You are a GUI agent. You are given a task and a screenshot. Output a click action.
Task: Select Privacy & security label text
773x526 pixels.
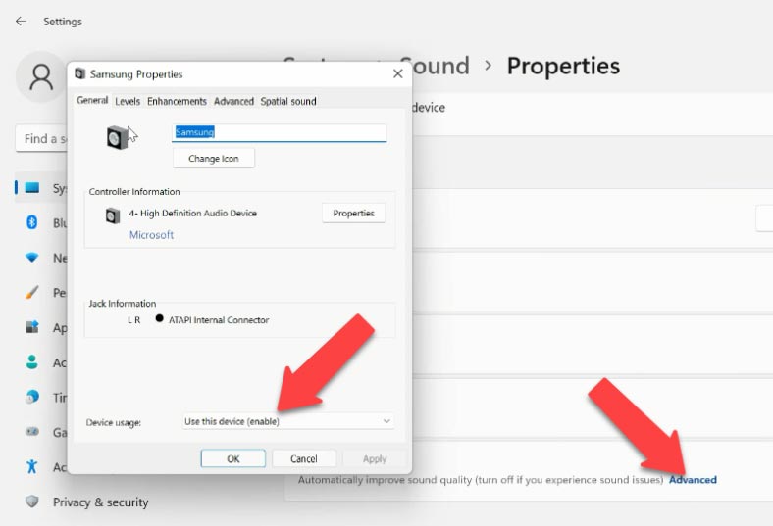[101, 502]
